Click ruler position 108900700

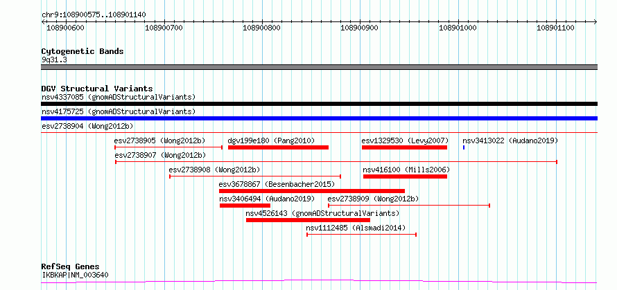pos(164,28)
